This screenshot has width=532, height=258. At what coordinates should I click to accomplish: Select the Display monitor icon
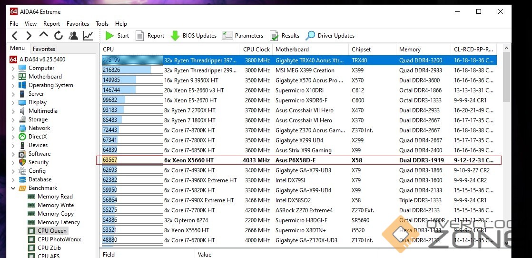tap(22, 102)
